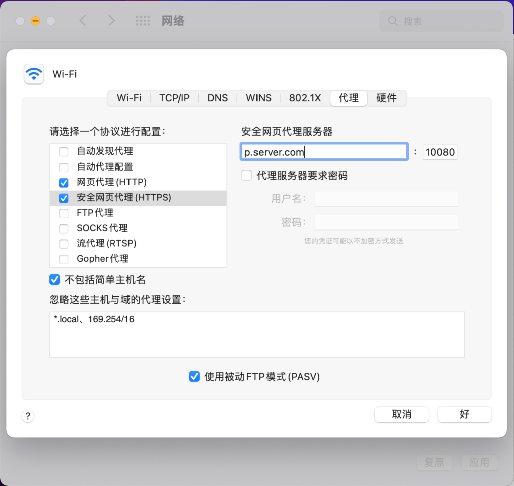The height and width of the screenshot is (486, 514).
Task: Click the search magnifier icon
Action: click(x=393, y=21)
